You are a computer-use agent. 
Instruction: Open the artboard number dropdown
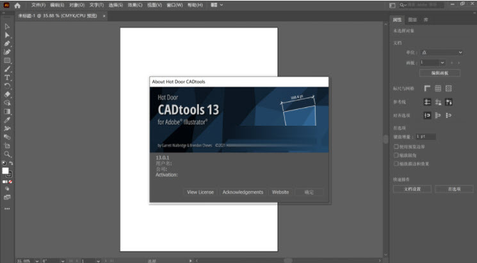click(442, 63)
